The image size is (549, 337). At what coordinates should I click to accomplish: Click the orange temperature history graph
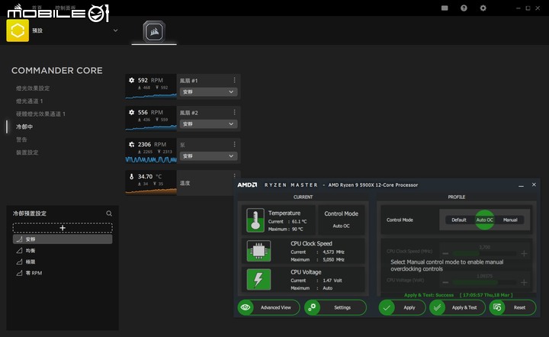tap(151, 191)
